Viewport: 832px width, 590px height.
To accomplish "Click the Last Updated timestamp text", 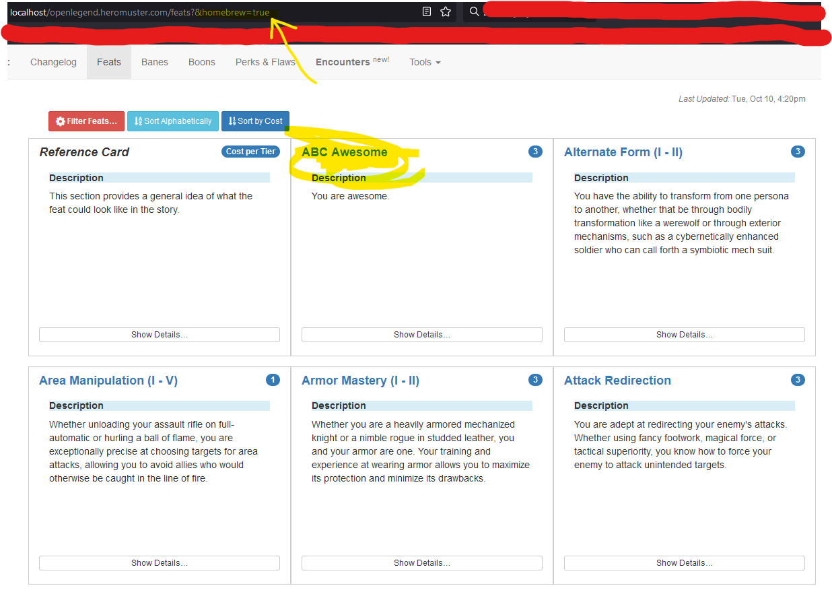I will point(742,99).
